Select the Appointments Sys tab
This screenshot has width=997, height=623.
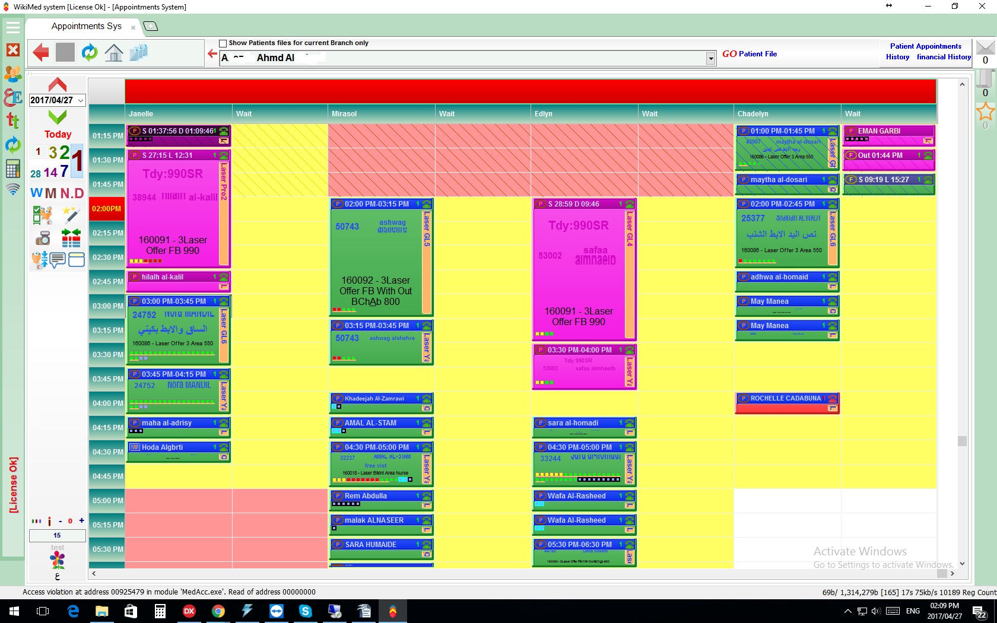[x=87, y=26]
